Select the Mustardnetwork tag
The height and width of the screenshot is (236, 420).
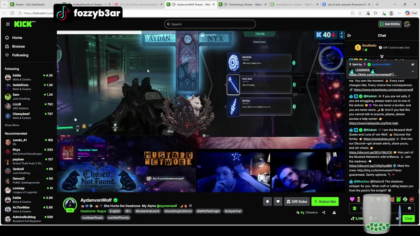148,211
